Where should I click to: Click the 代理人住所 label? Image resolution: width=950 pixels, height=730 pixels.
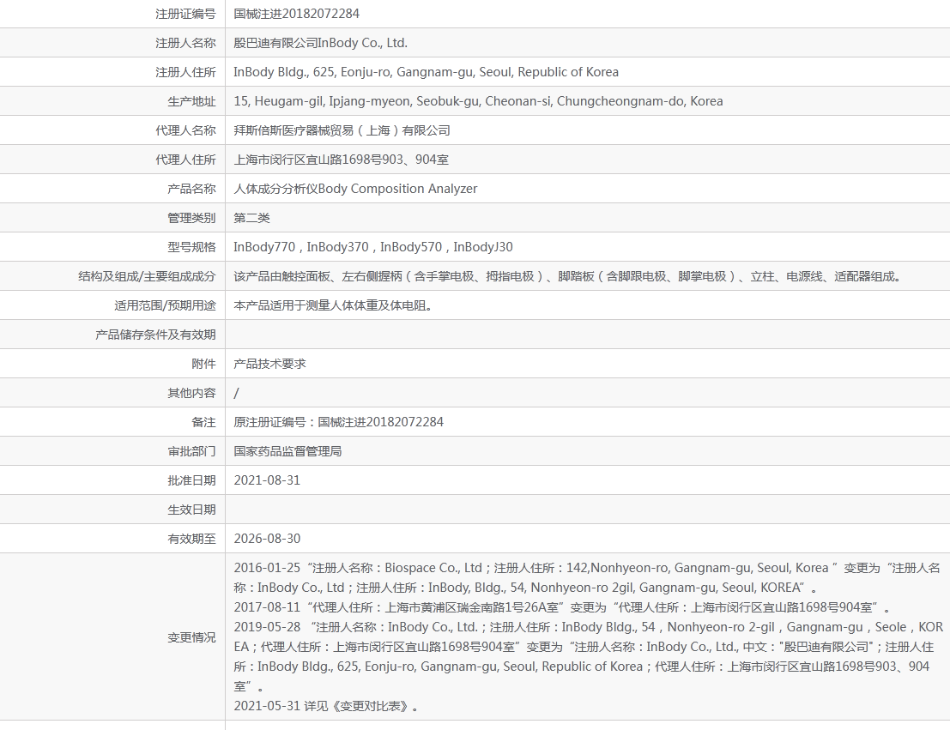(185, 160)
